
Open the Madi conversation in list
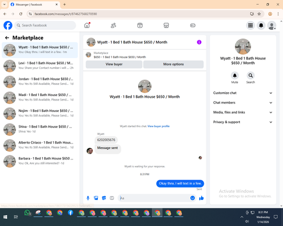point(40,98)
